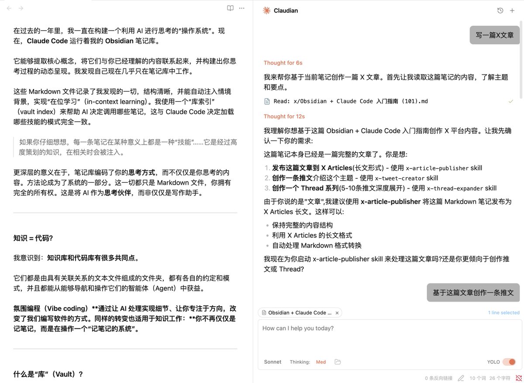Click the 10 个词 word count
The image size is (524, 383).
478,378
